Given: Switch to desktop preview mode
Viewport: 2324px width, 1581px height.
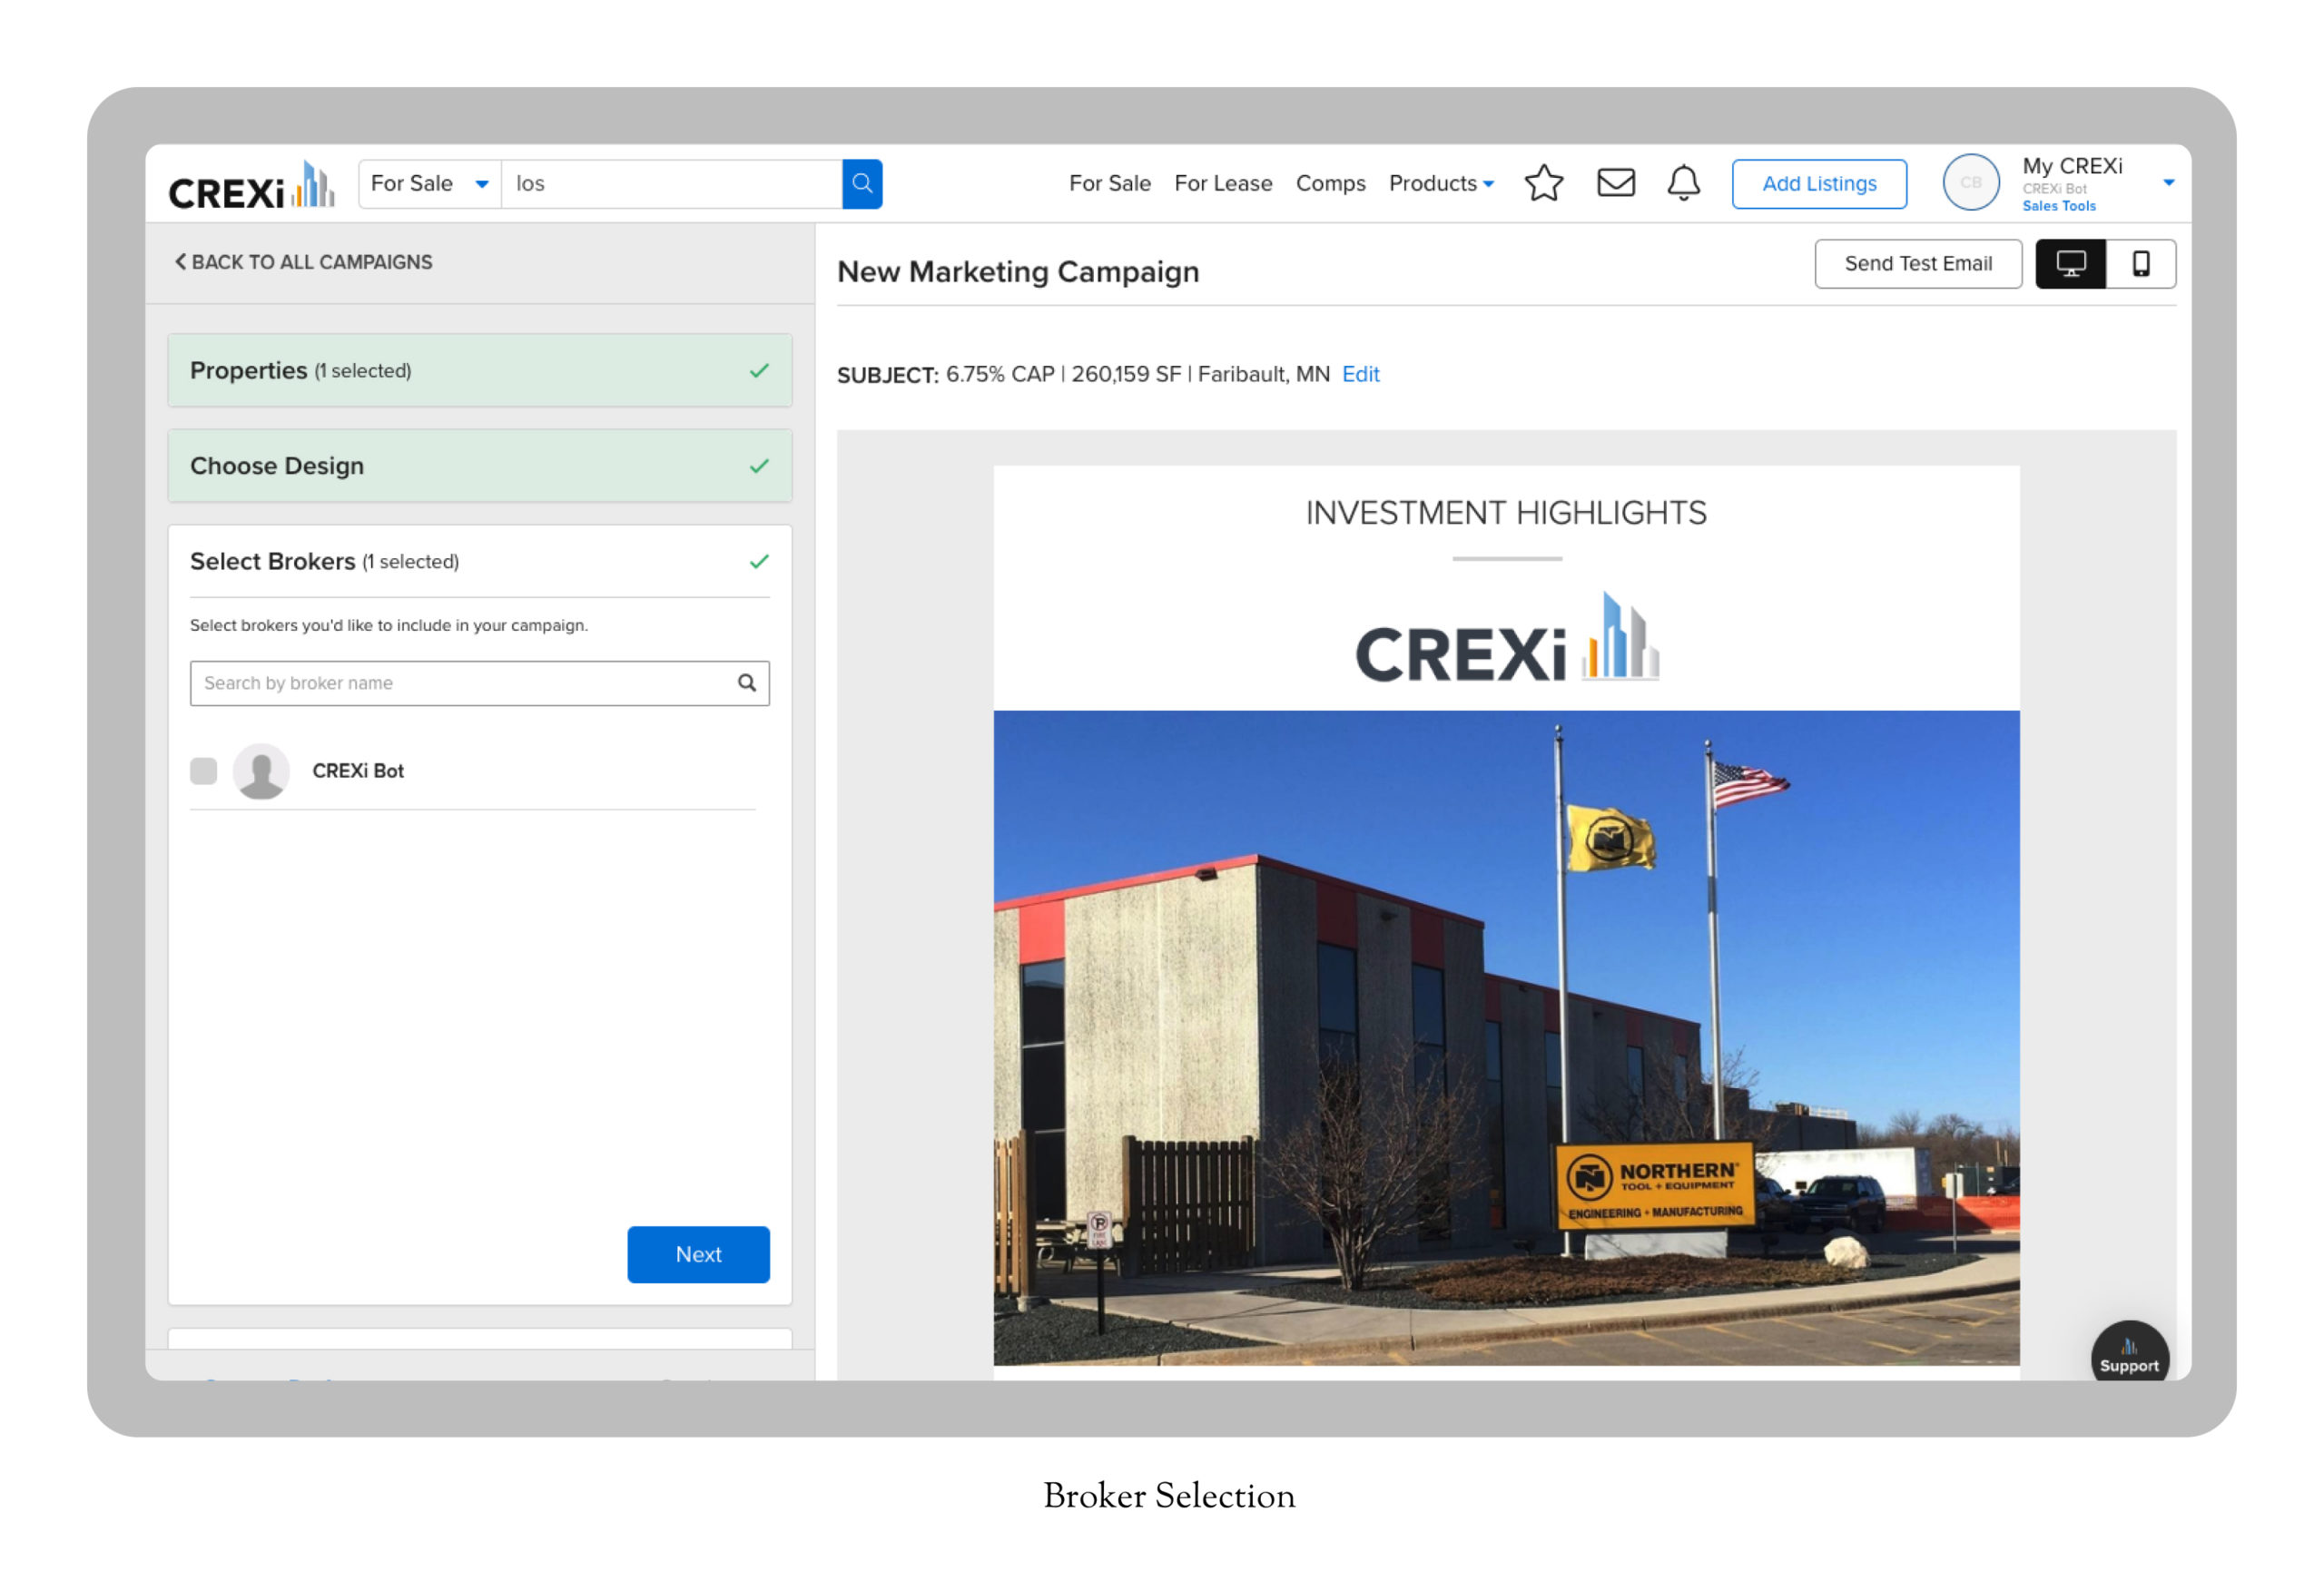Looking at the screenshot, I should coord(2070,264).
